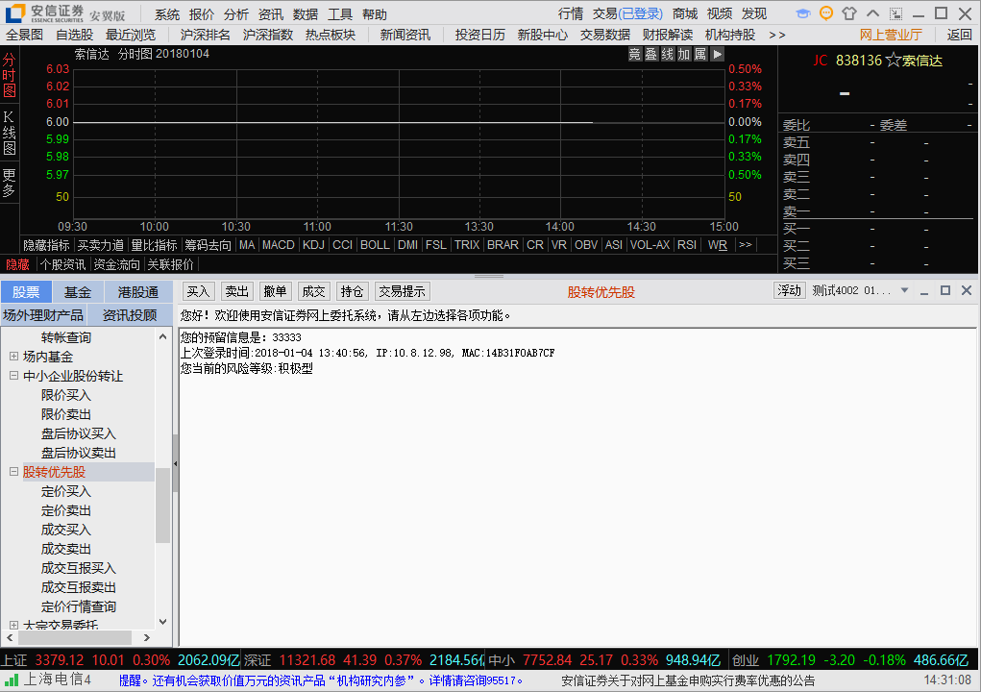Click the upward chevron collapse icon
The height and width of the screenshot is (692, 981).
pyautogui.click(x=872, y=13)
